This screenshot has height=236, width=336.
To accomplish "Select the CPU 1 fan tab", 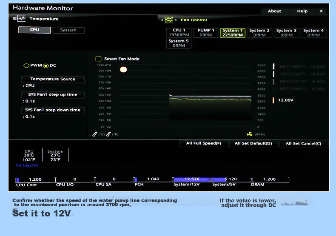I will (x=179, y=33).
